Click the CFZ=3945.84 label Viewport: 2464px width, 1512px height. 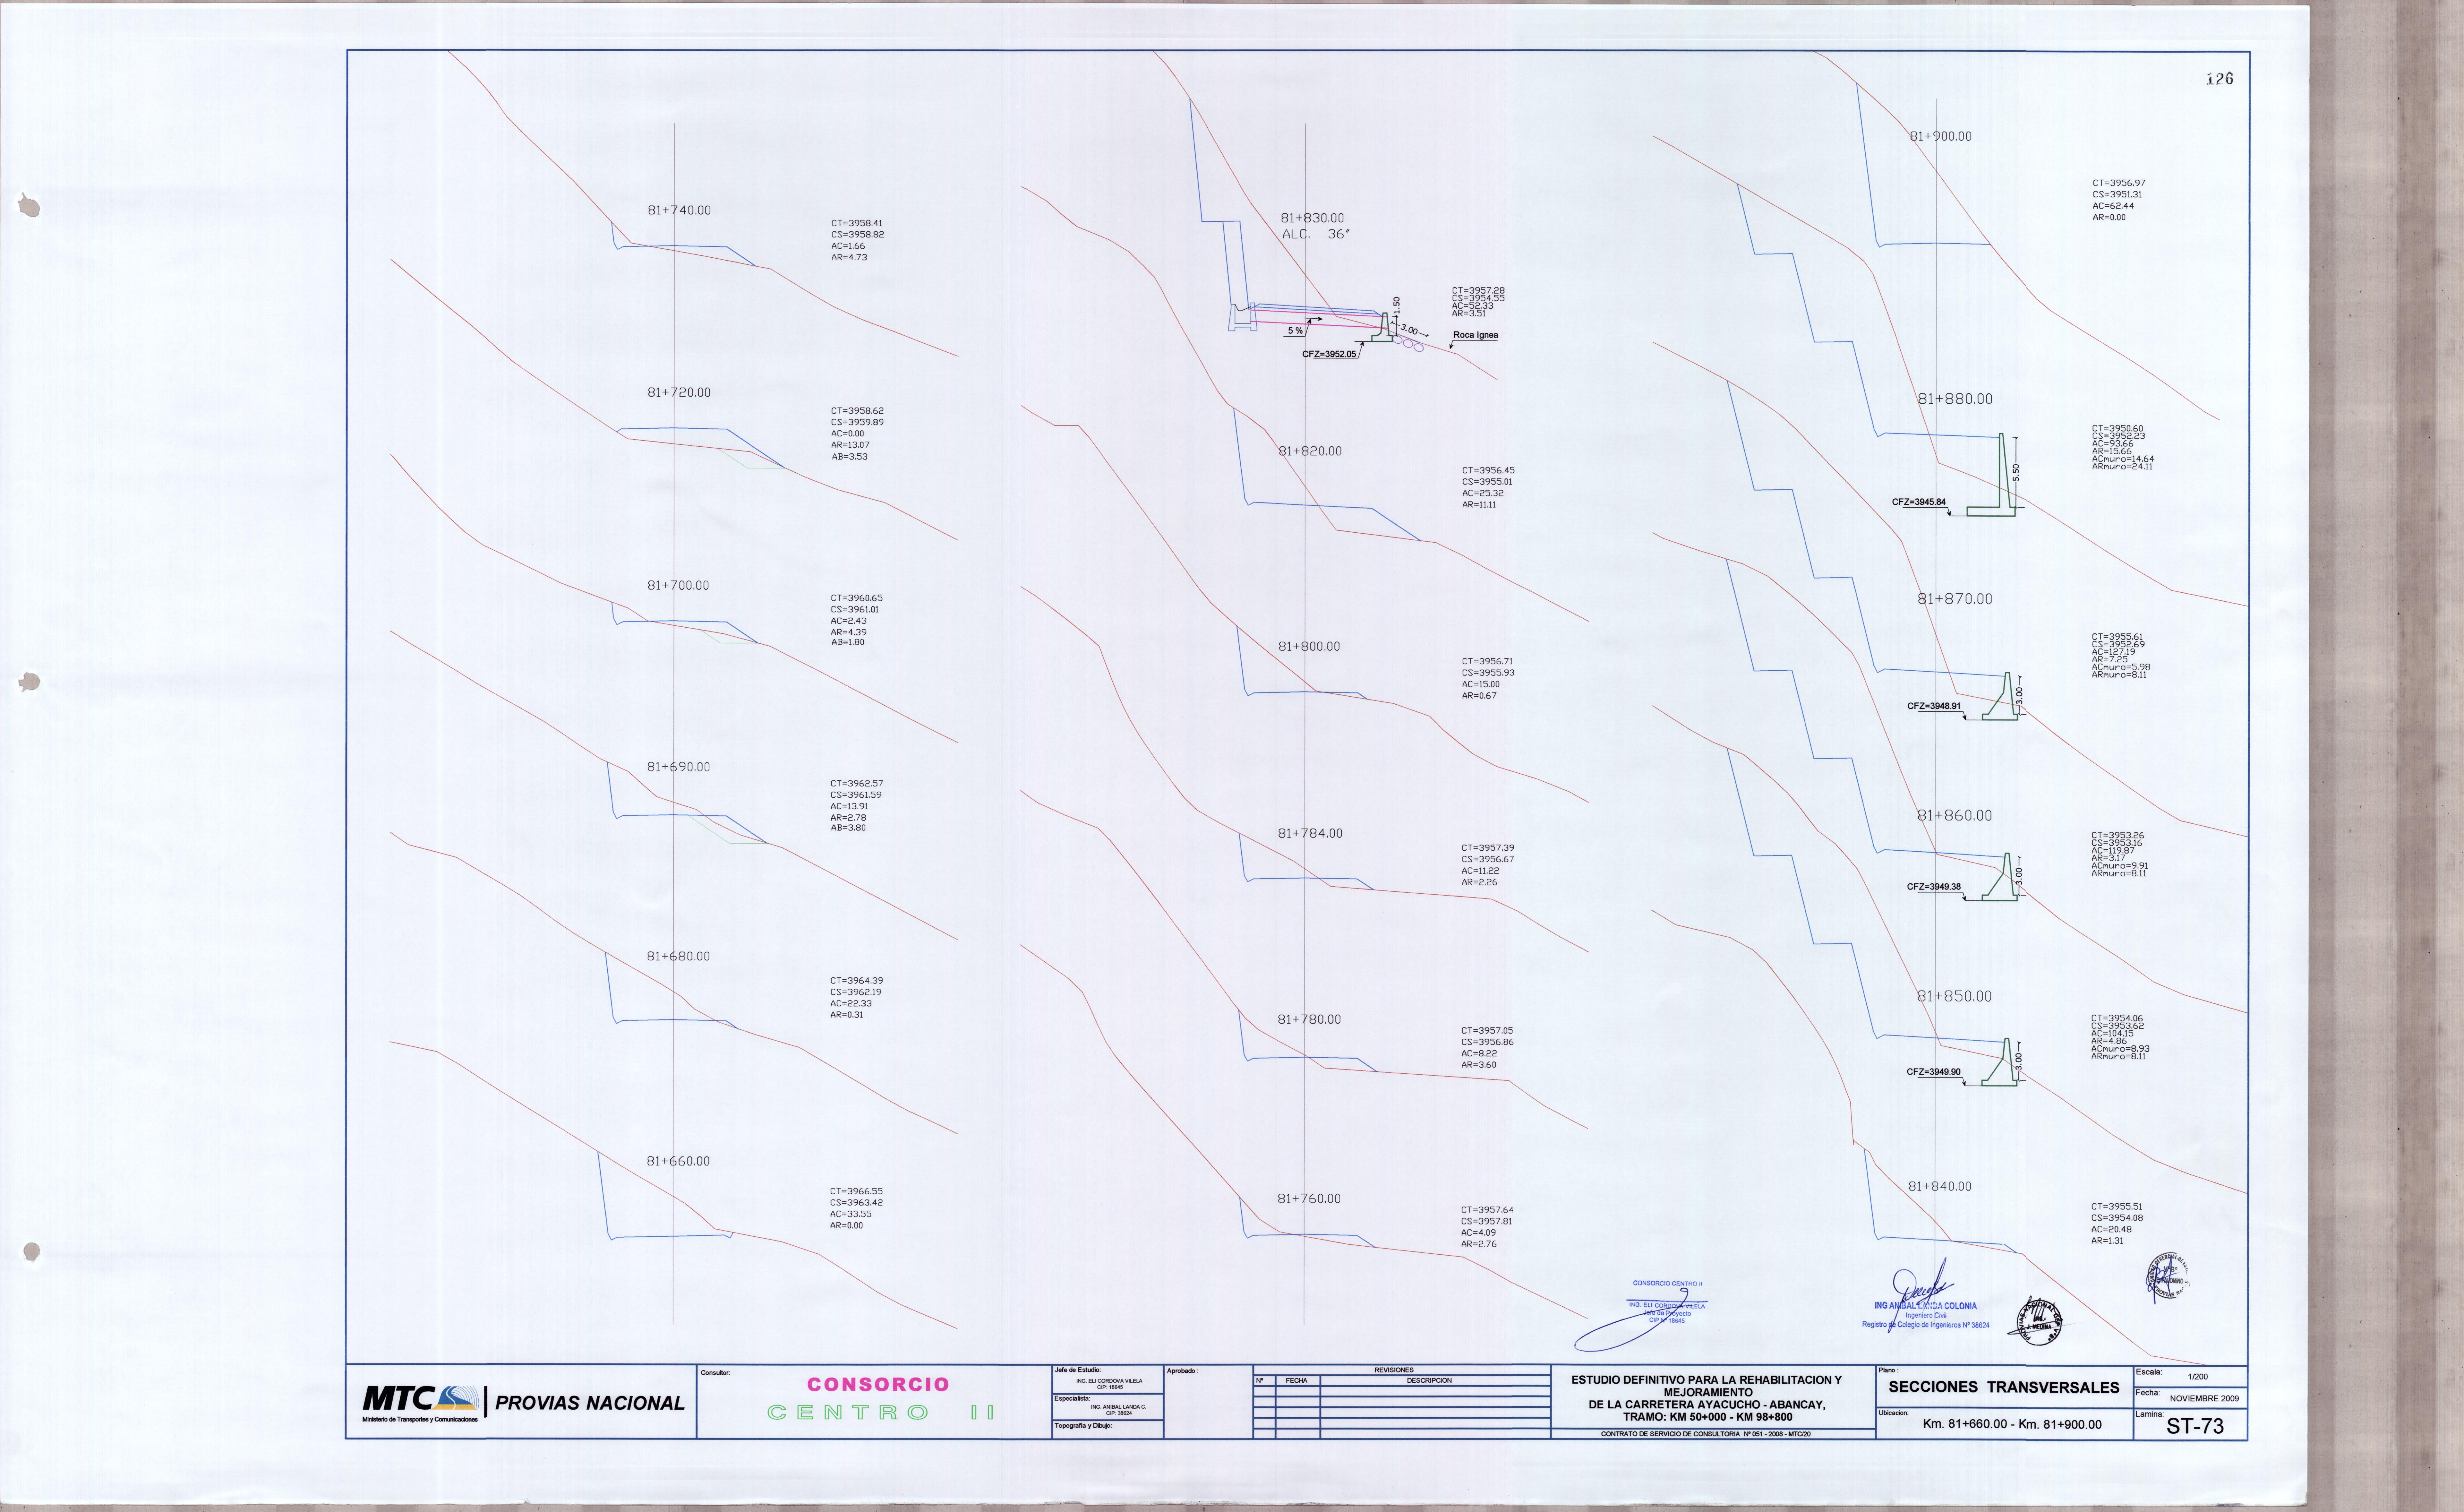pos(1919,502)
